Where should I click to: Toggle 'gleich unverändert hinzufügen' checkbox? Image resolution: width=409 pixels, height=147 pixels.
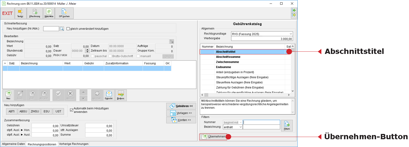coord(68,29)
